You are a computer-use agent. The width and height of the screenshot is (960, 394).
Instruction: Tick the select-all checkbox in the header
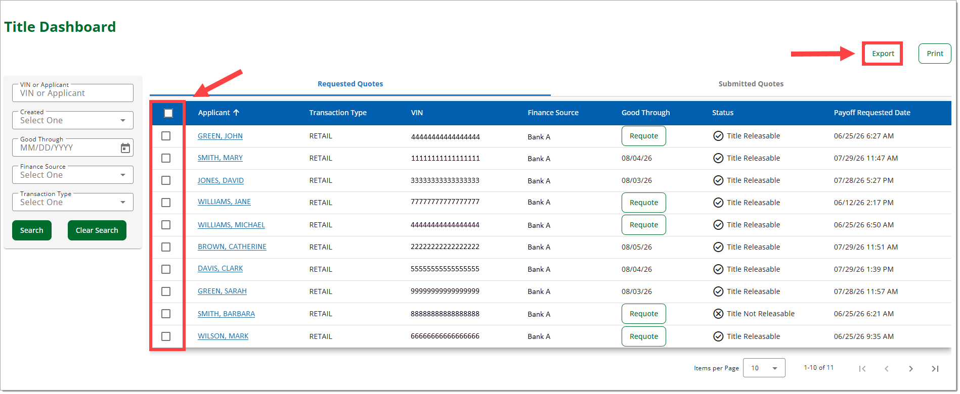coord(168,113)
